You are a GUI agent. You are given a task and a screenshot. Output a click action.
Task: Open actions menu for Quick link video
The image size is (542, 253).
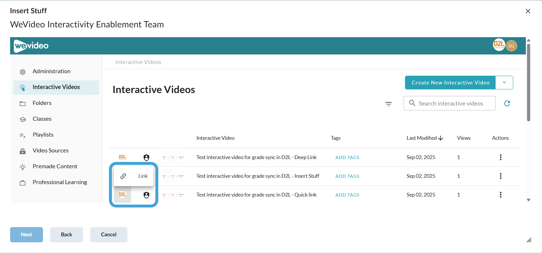(x=500, y=195)
